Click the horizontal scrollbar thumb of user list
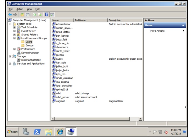193x137 pixels. (92, 119)
